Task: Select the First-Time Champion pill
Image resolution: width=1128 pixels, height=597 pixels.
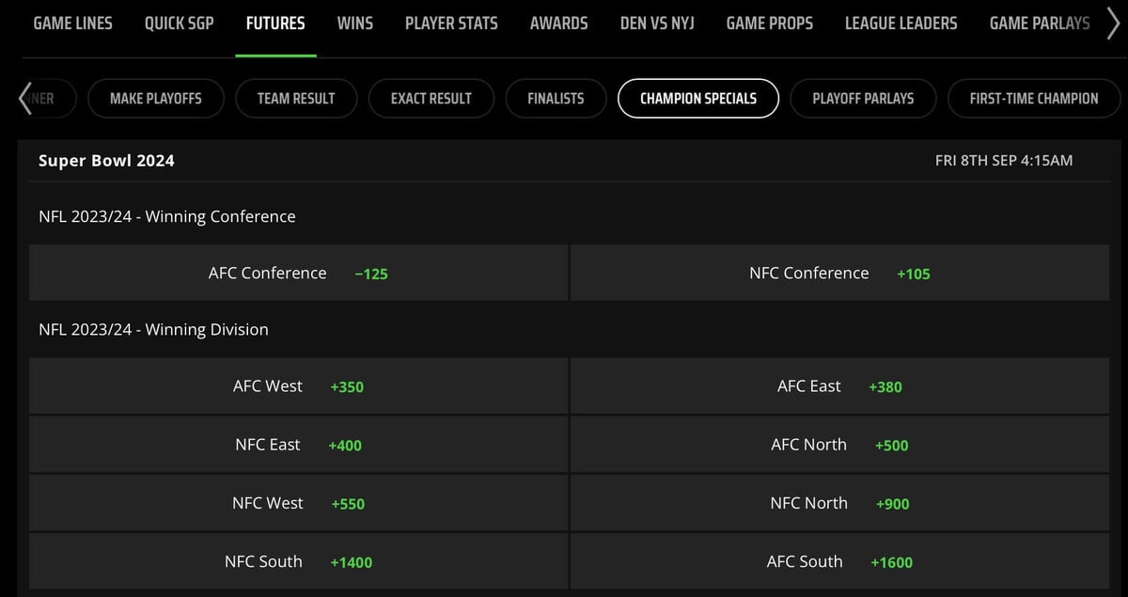Action: pos(1034,98)
